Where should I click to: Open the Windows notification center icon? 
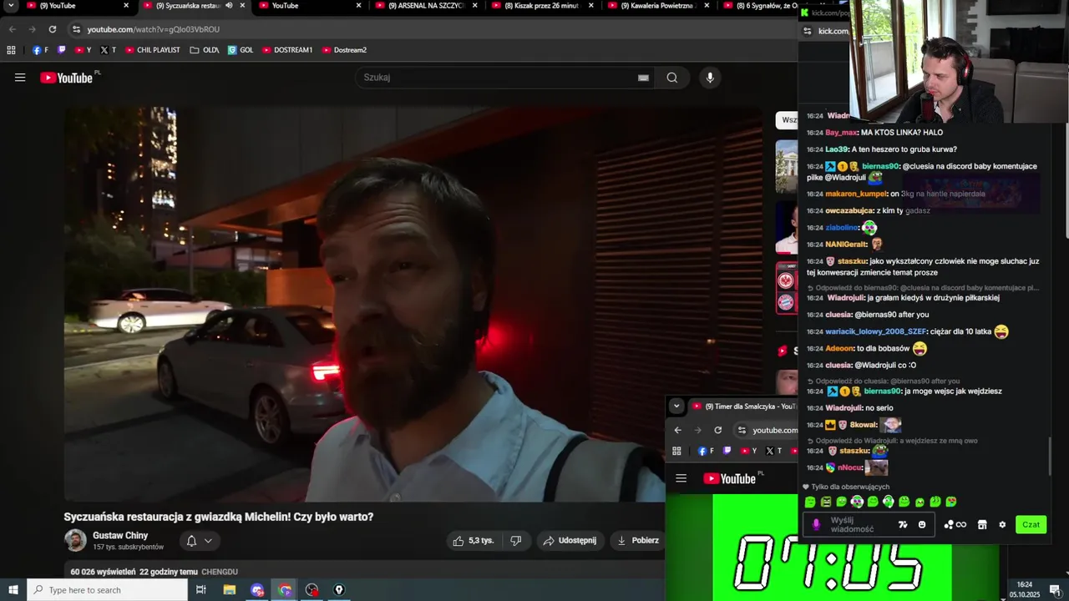(1055, 590)
